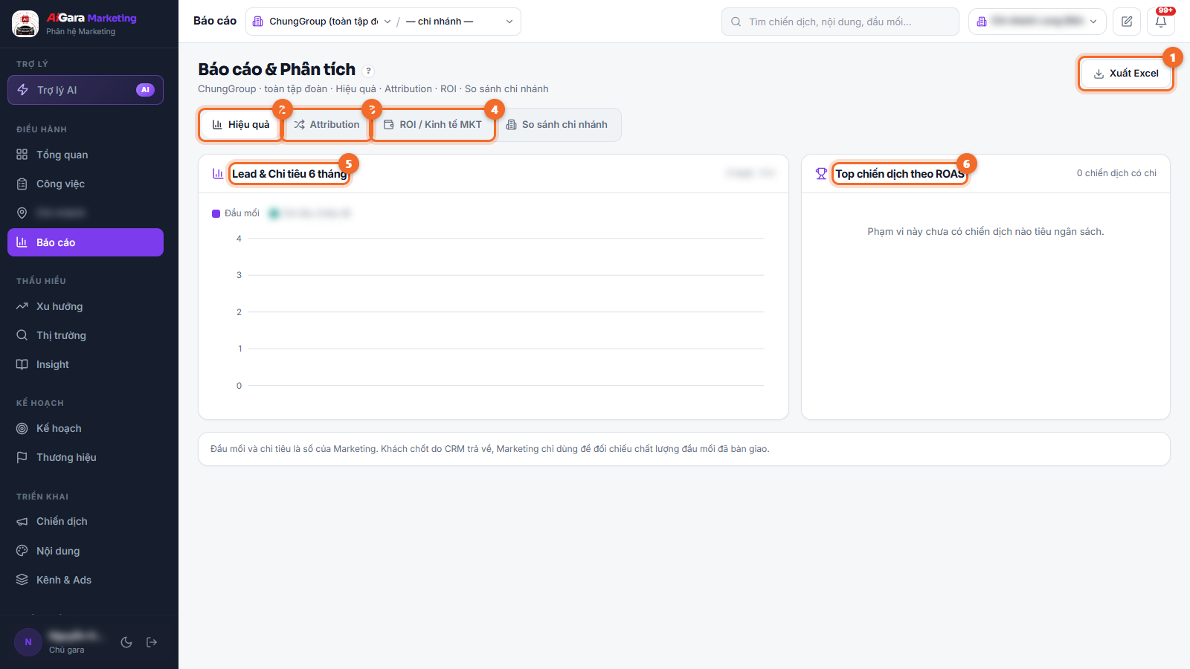Switch to the Hiệu quả tab

tap(241, 125)
